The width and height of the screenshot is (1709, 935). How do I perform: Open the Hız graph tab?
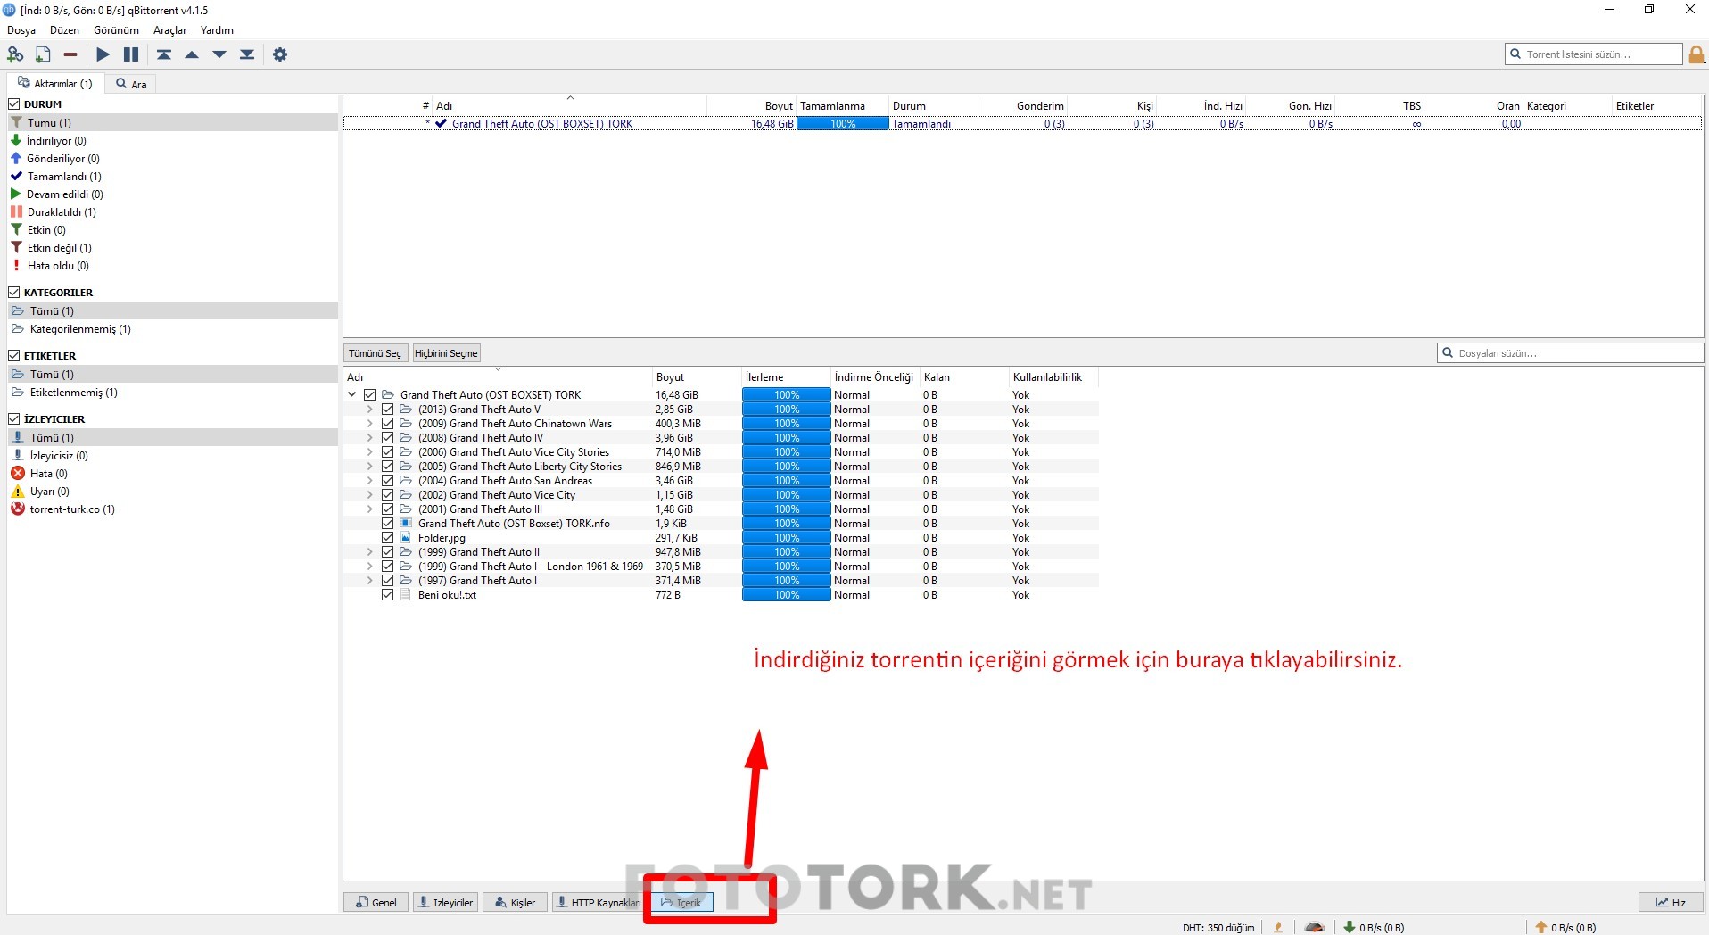[1671, 903]
